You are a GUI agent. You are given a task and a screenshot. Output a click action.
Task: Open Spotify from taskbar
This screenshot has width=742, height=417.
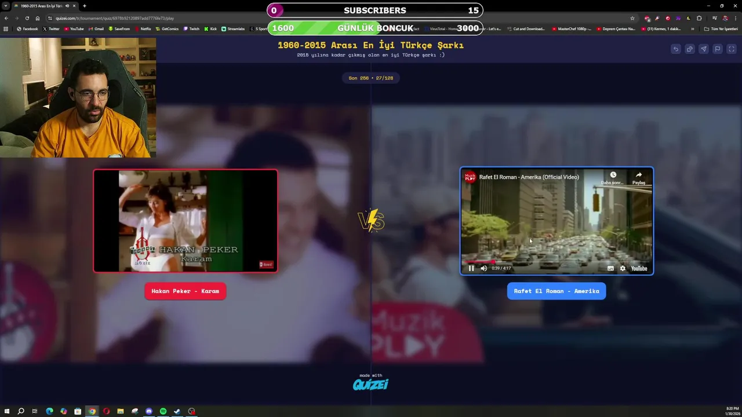tap(163, 411)
